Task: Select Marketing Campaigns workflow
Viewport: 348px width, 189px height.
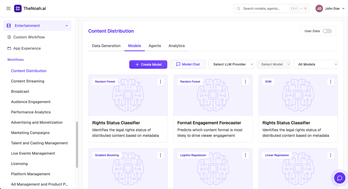Action: click(30, 133)
